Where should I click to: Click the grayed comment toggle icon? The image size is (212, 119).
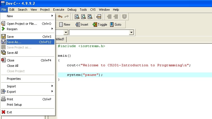[x=124, y=17]
